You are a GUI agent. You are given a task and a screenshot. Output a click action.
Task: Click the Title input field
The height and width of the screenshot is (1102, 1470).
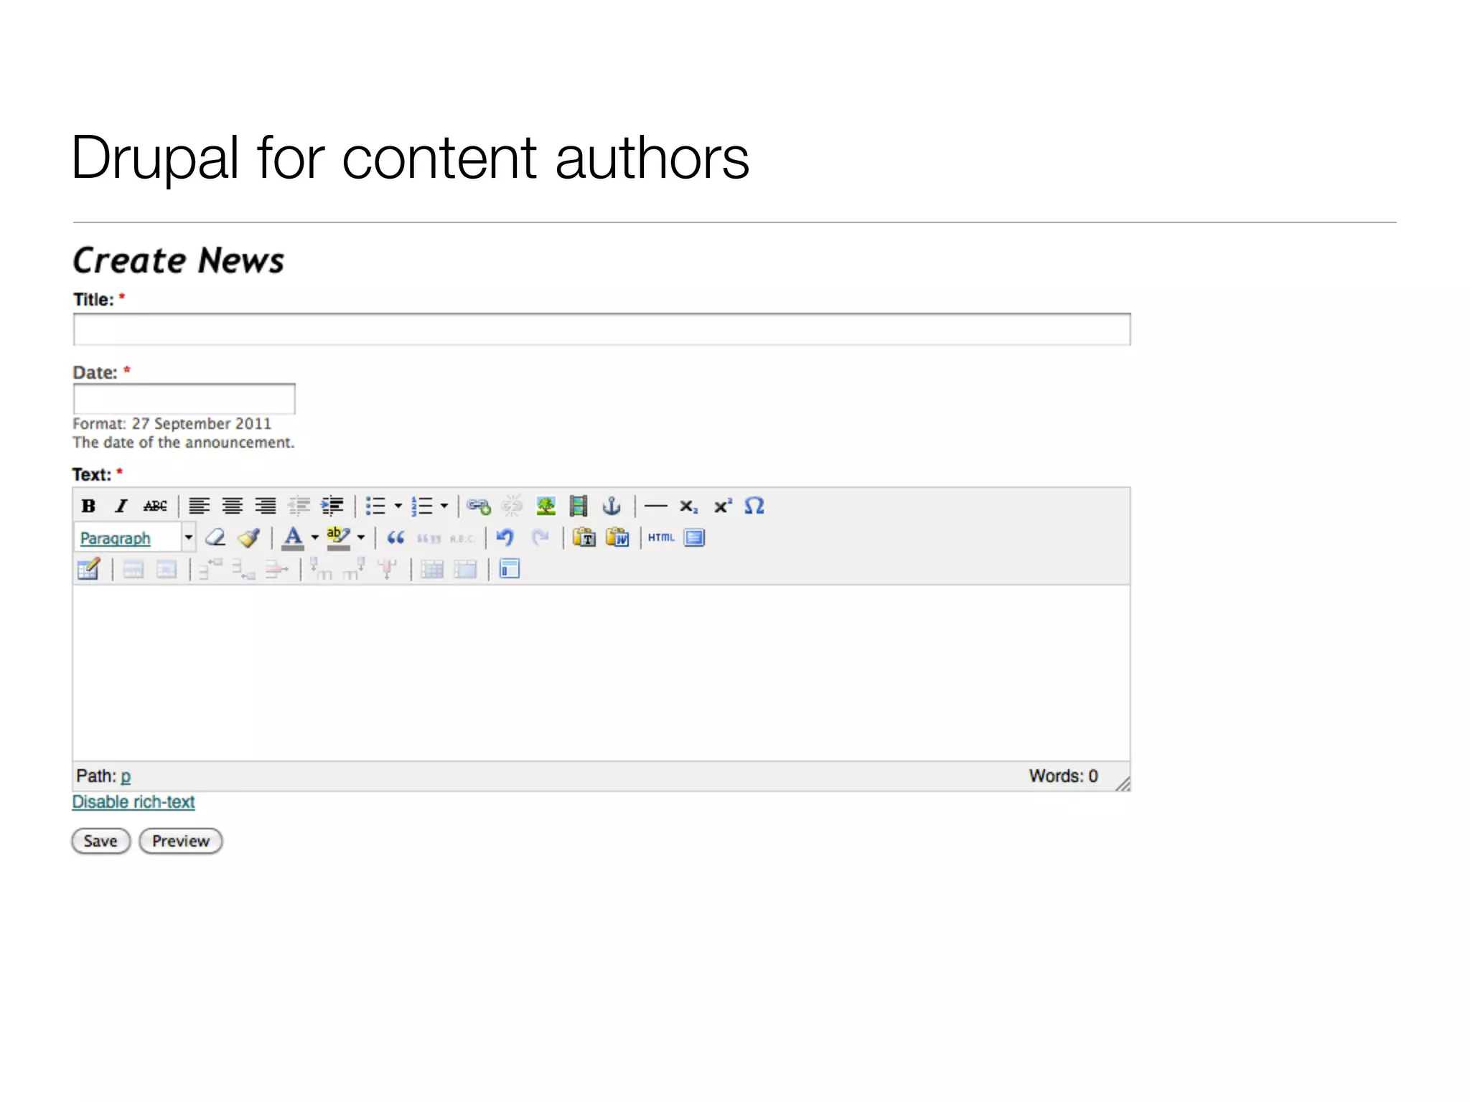click(x=601, y=329)
